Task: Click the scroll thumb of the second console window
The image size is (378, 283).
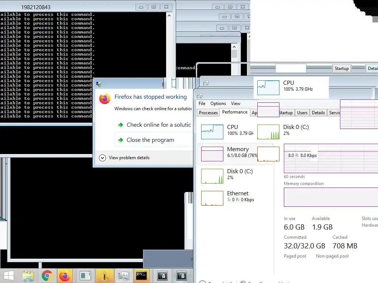Action: coord(234,54)
